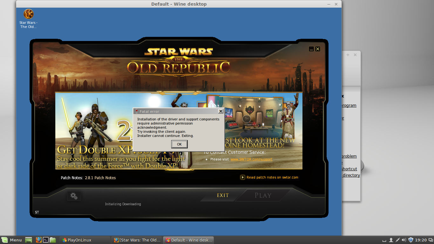Close the Fatal error dialog with X
The height and width of the screenshot is (244, 434).
221,111
